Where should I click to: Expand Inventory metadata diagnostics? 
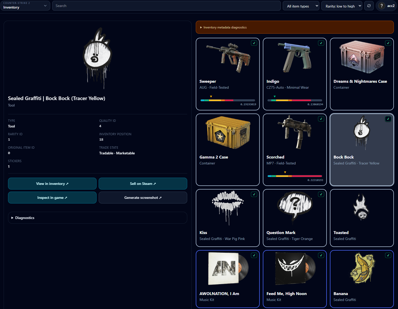[295, 27]
